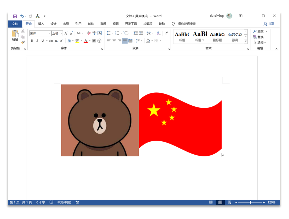The width and height of the screenshot is (289, 219).
Task: Toggle bold formatting
Action: pos(32,41)
